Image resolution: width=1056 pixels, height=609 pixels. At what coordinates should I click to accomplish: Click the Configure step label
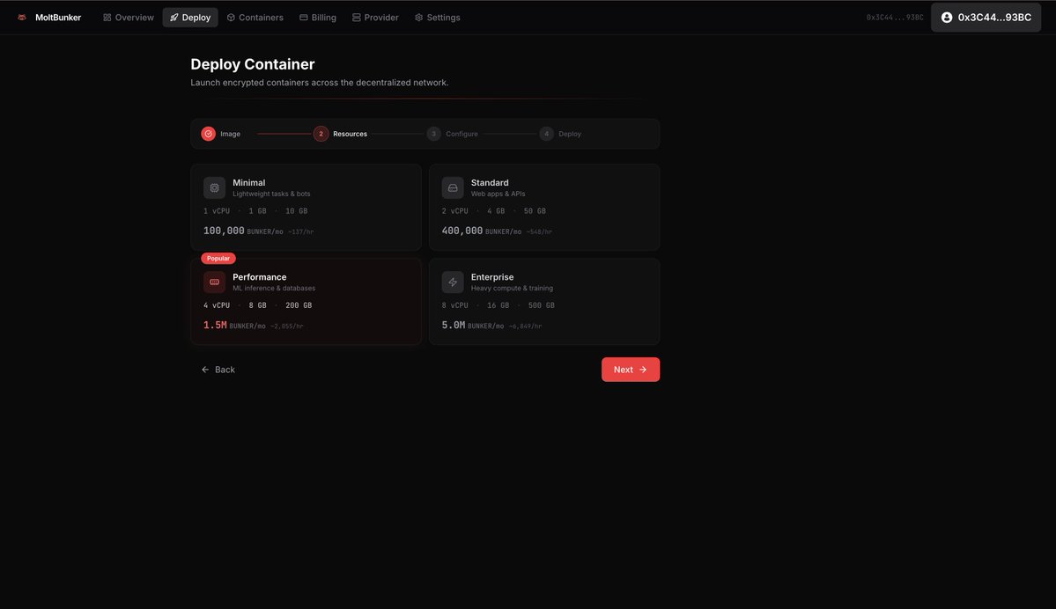(x=462, y=134)
